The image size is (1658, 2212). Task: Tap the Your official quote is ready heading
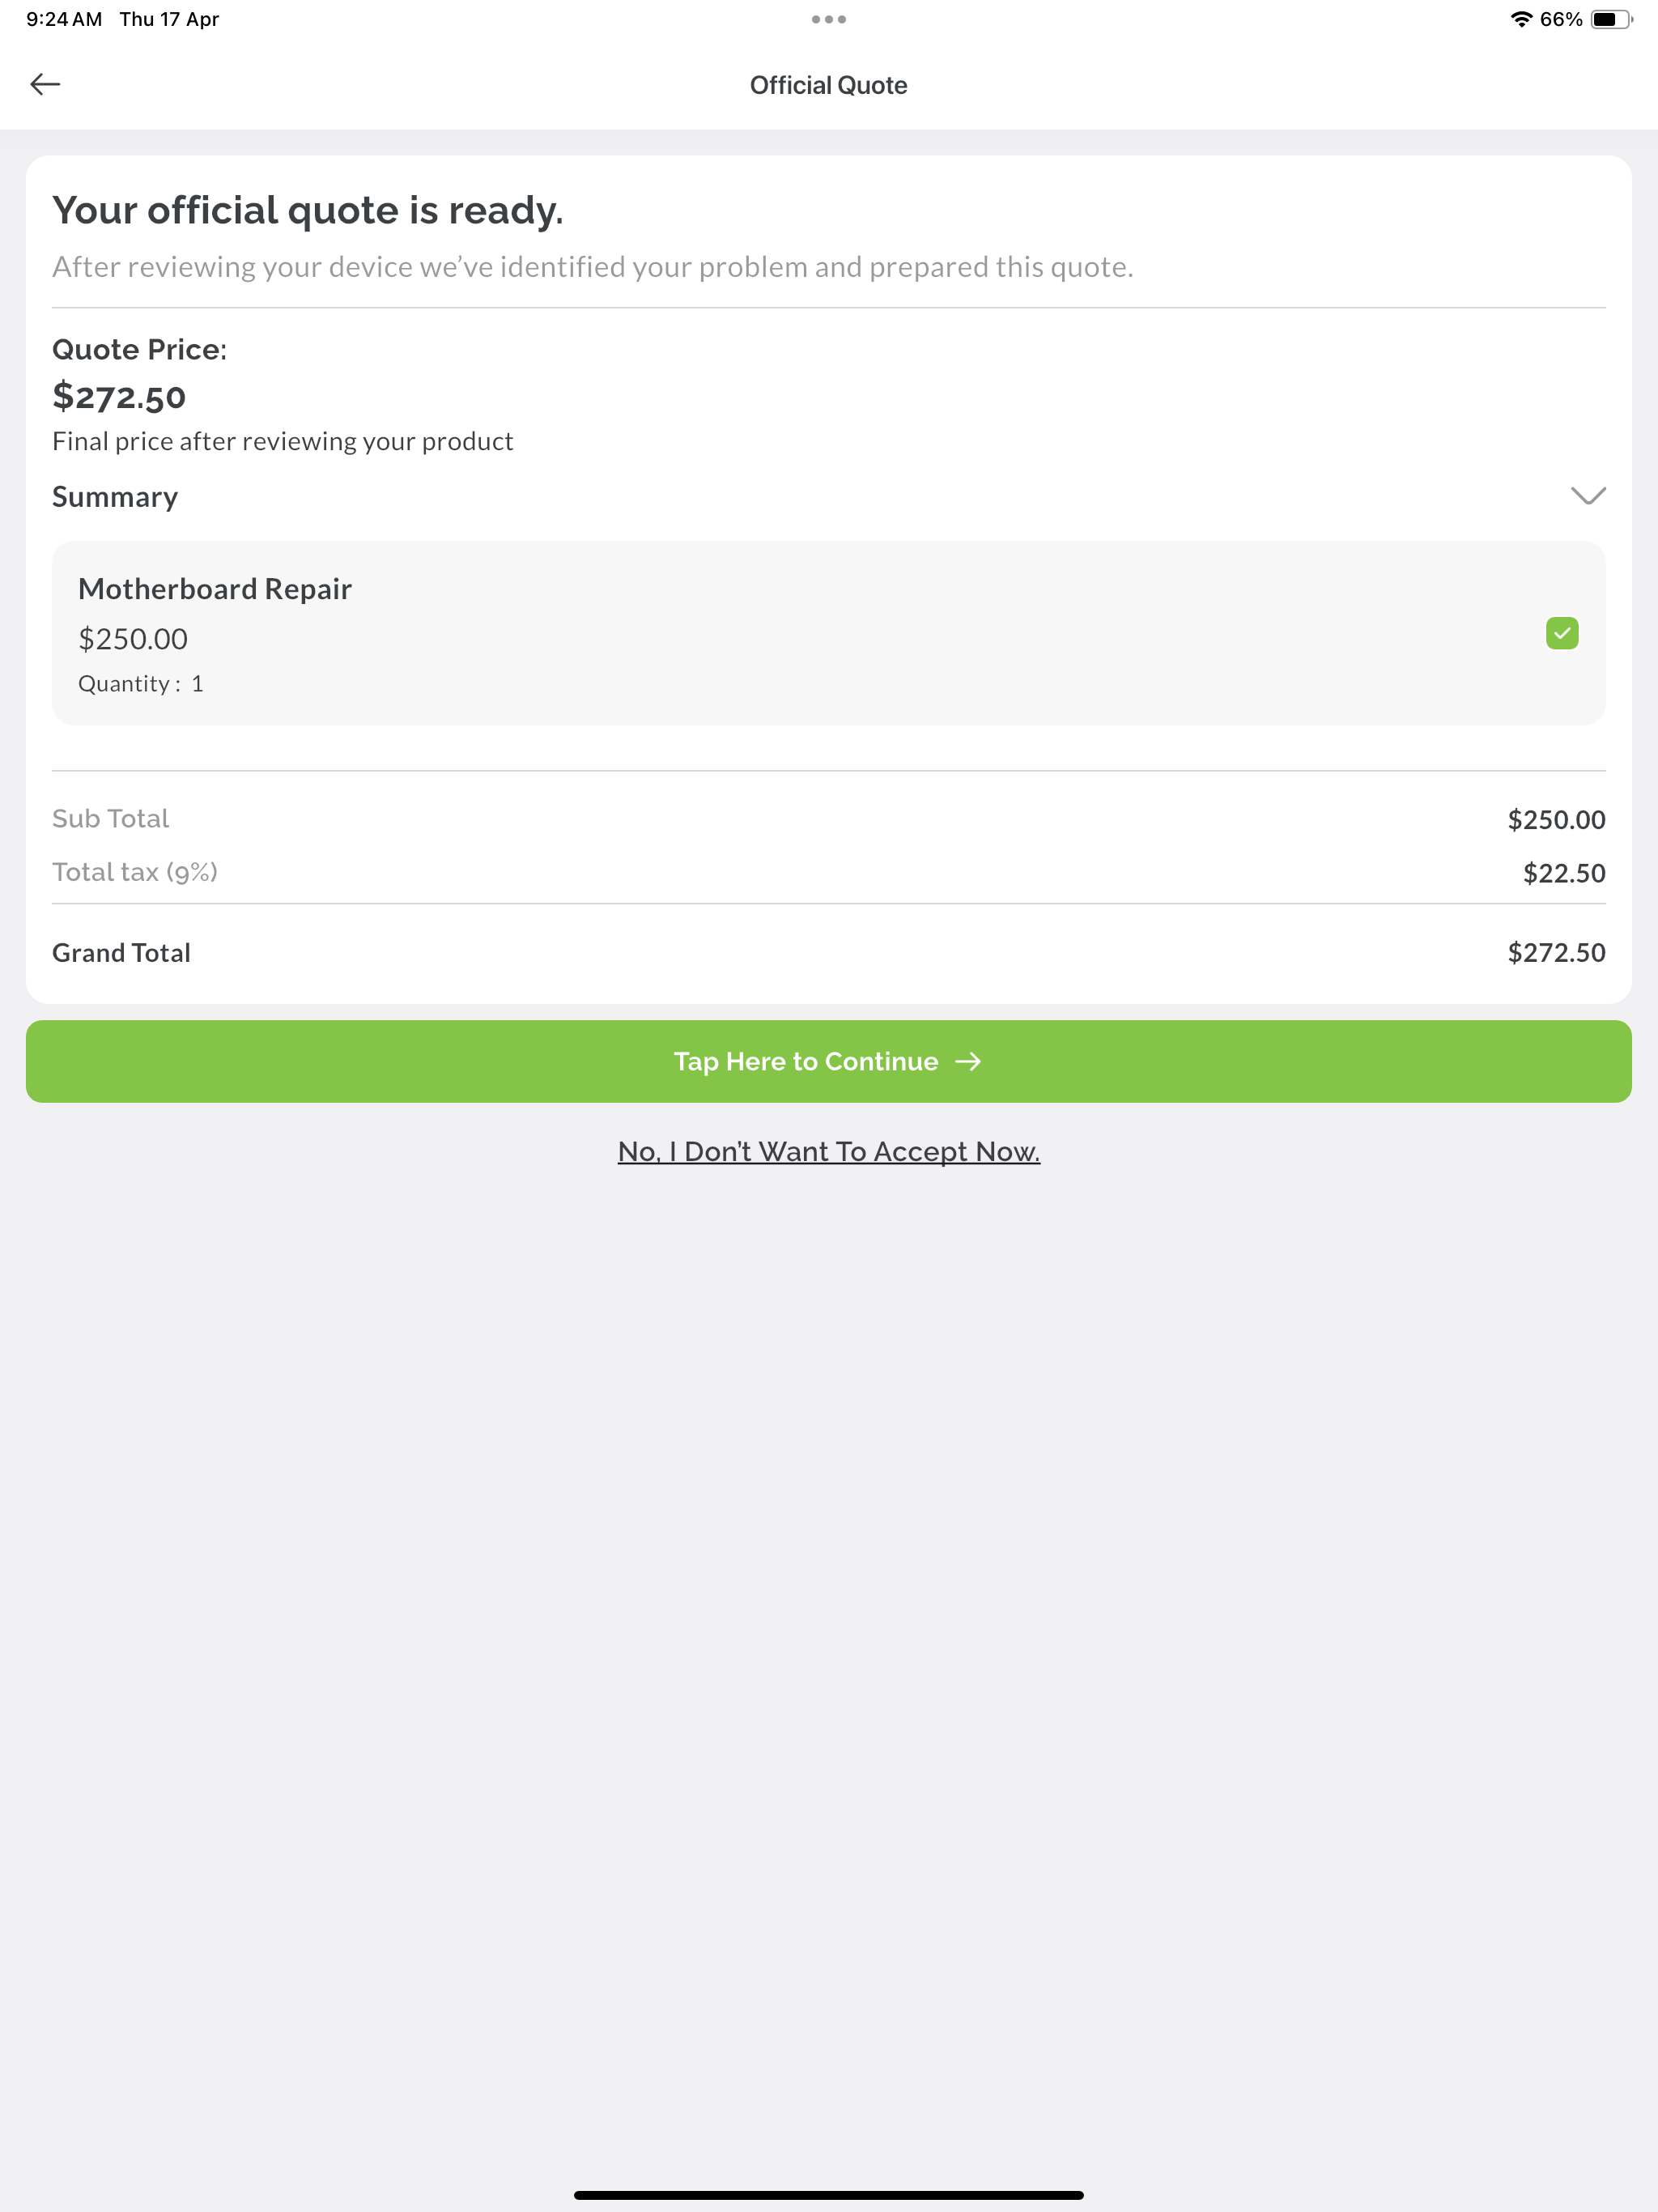308,210
